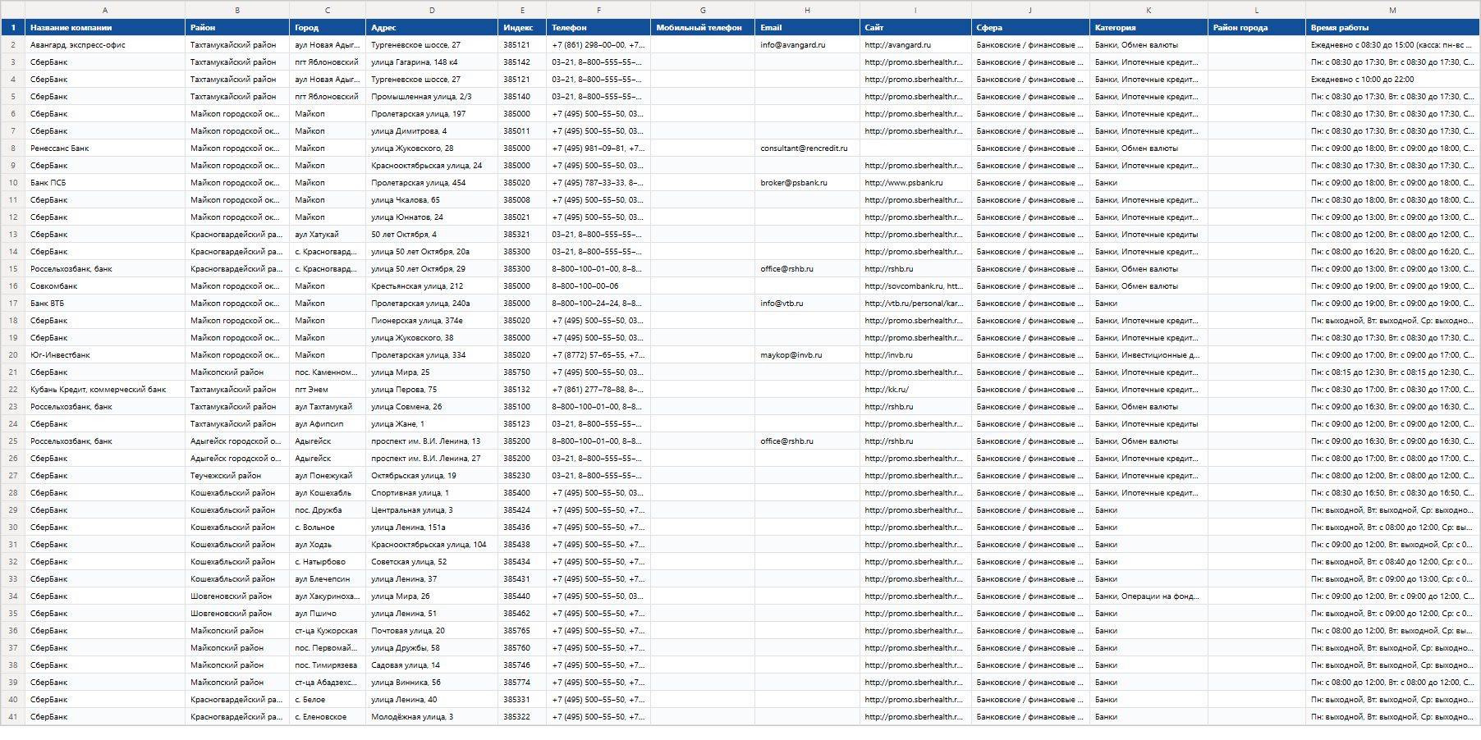Viewport: 1481px width, 740px height.
Task: Click the postal index 385774 cell
Action: point(522,683)
